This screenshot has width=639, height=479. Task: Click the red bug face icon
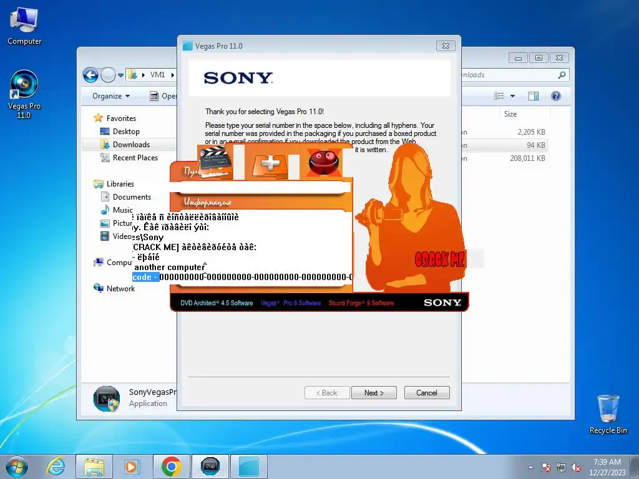tap(324, 162)
